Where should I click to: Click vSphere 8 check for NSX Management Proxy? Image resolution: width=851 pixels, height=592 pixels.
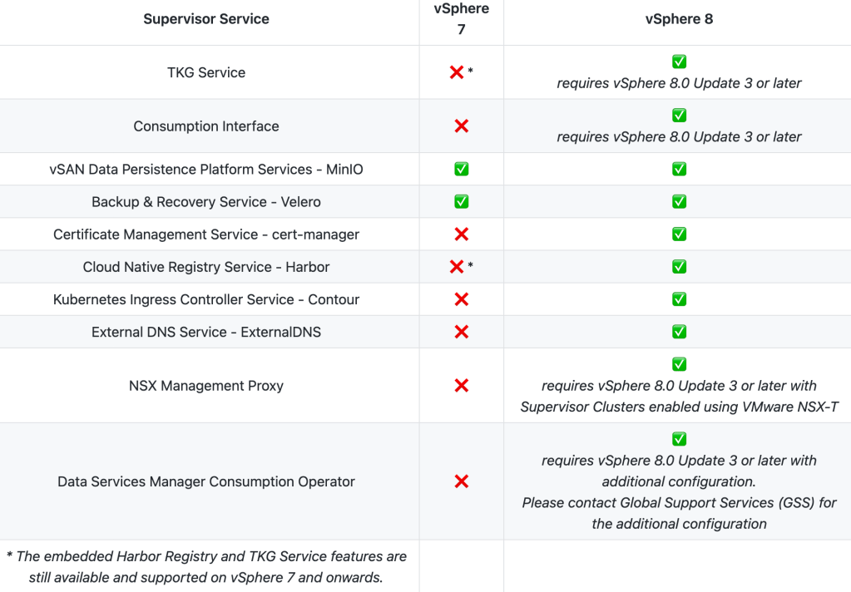pos(679,364)
